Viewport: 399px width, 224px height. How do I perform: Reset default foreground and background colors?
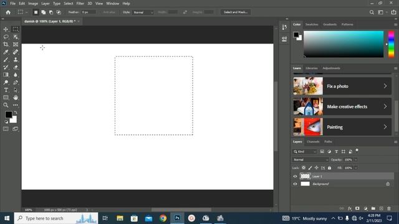[x=6, y=122]
